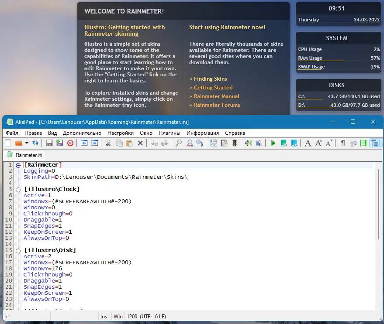The image size is (384, 324).
Task: Collapse the [illustro\Clock] section fold marker
Action: pyautogui.click(x=18, y=190)
